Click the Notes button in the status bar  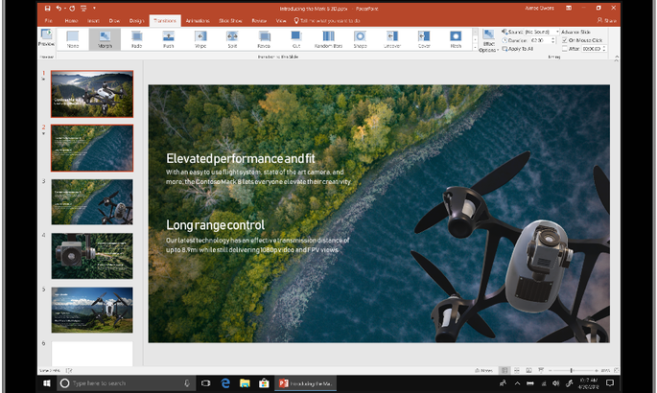[483, 370]
